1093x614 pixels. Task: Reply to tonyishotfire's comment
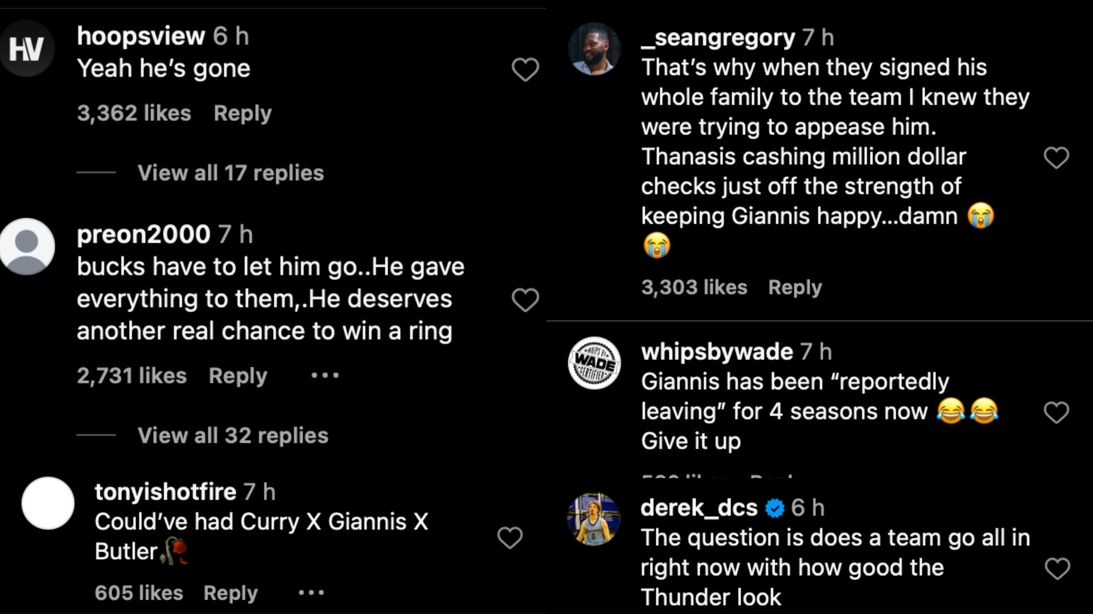(x=231, y=593)
